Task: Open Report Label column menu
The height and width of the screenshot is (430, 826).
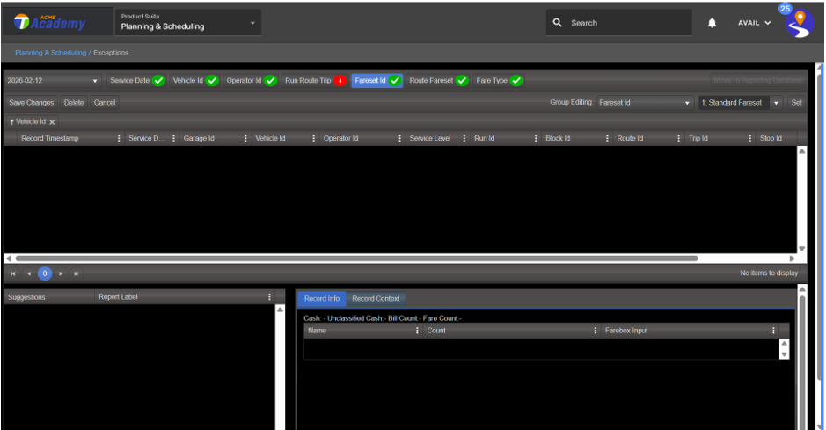Action: (269, 297)
